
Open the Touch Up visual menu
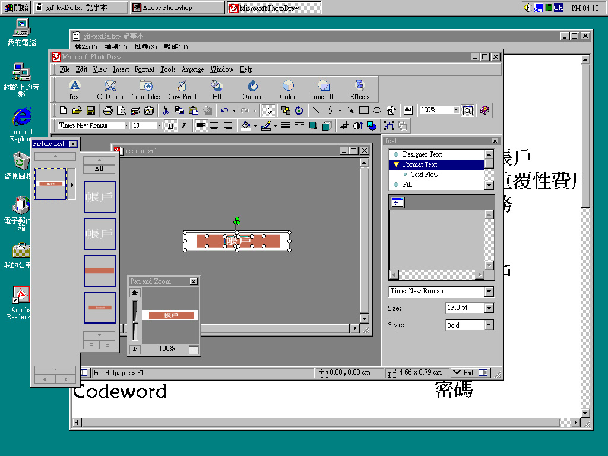click(324, 90)
